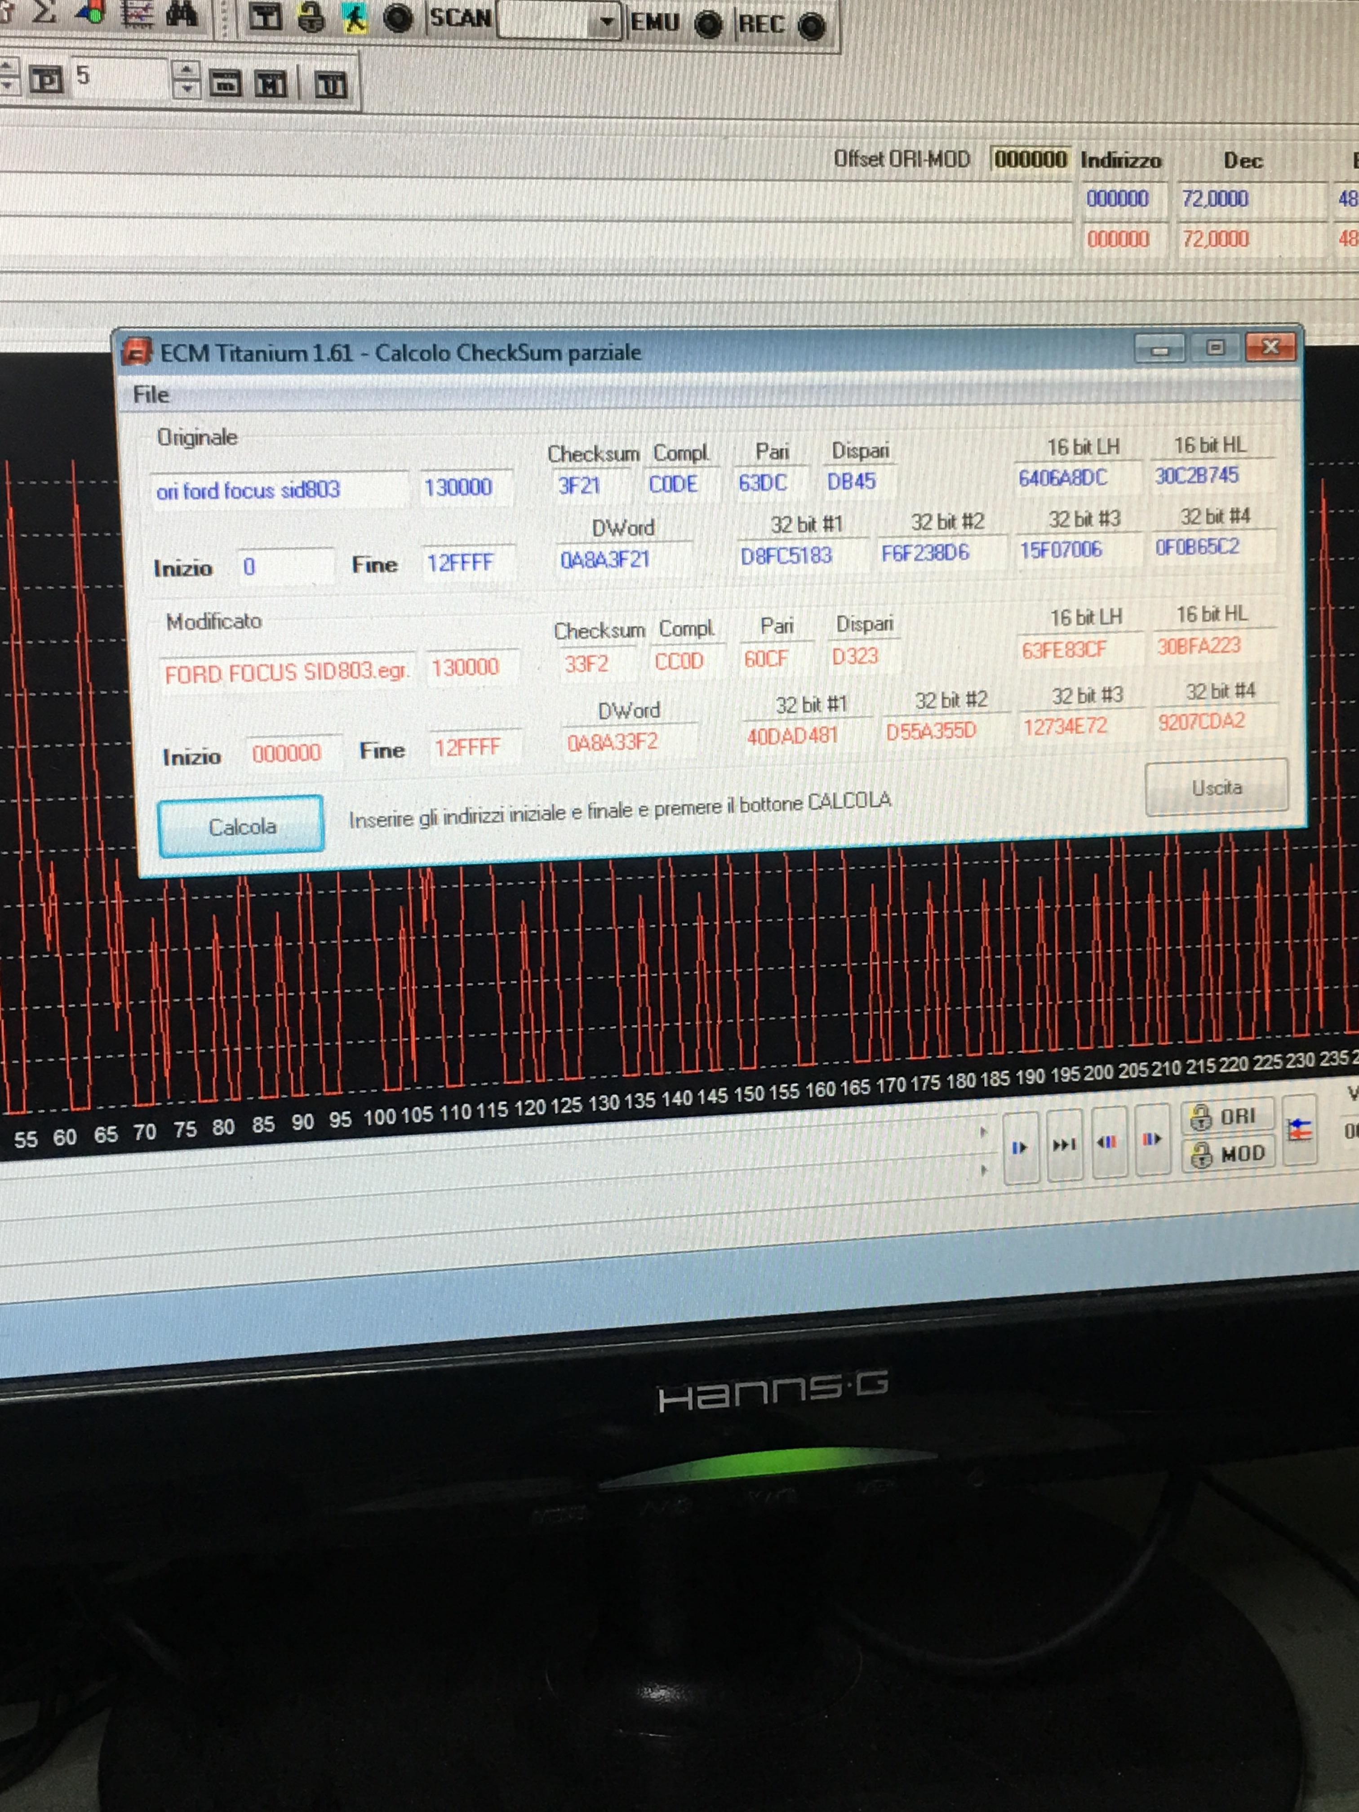Click the running man toolbar icon
Viewport: 1359px width, 1812px height.
(x=355, y=18)
